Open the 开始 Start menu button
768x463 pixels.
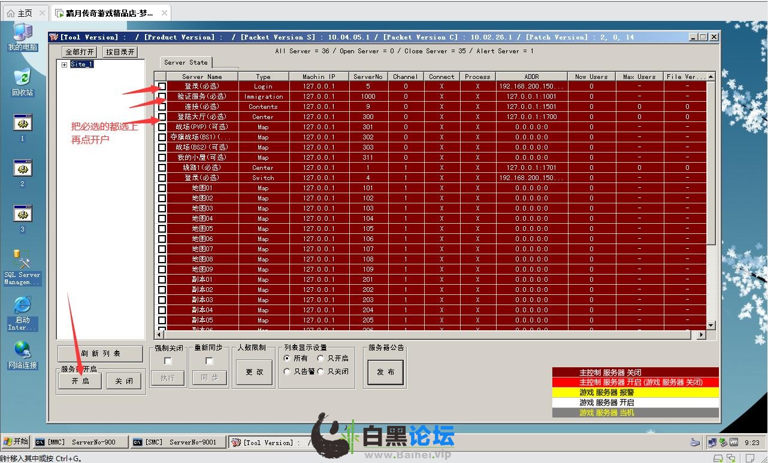tap(16, 442)
